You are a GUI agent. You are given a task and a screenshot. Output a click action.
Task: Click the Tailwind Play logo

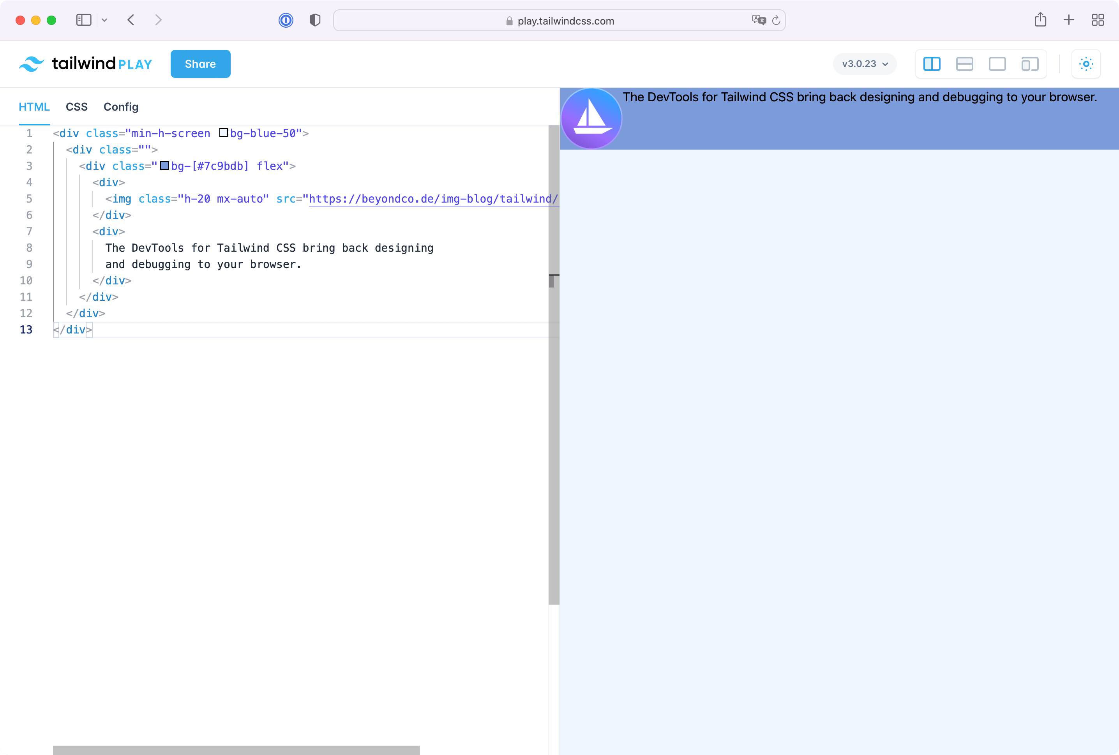click(86, 64)
